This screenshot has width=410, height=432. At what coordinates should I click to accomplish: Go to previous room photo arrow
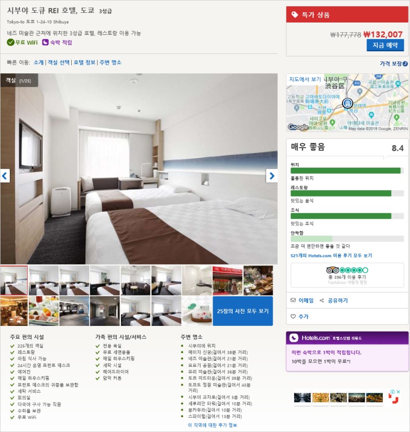5,176
